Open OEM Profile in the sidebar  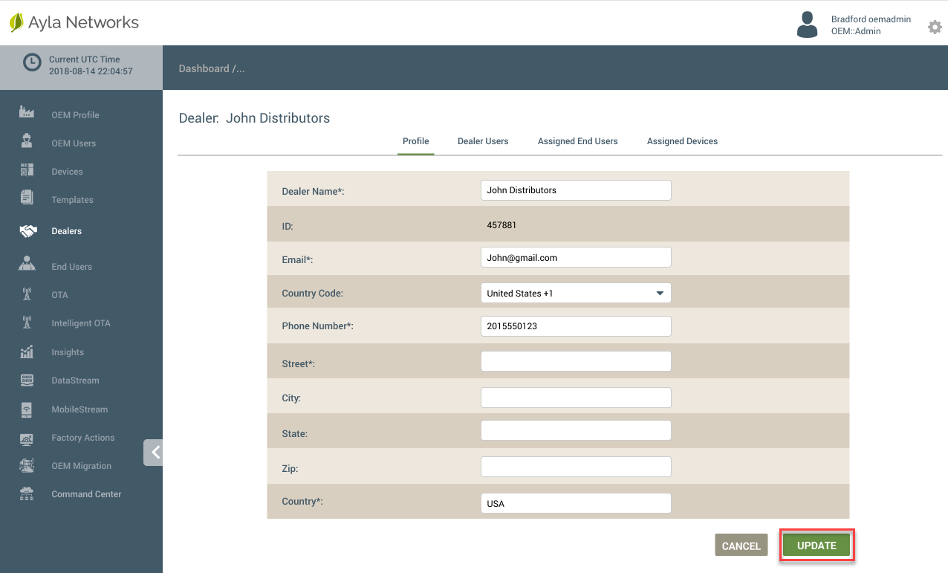[75, 115]
